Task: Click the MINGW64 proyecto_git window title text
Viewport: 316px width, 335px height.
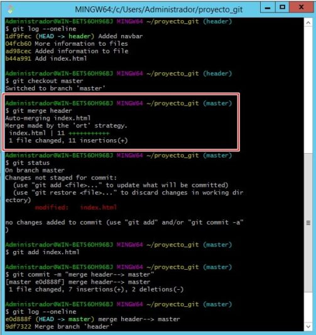Action: 158,9
